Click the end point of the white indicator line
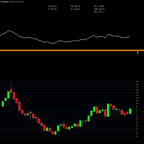Viewport: 144px width, 144px height. [130, 36]
